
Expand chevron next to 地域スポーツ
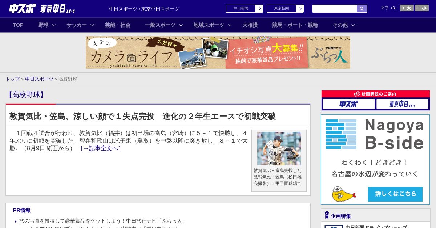point(230,25)
